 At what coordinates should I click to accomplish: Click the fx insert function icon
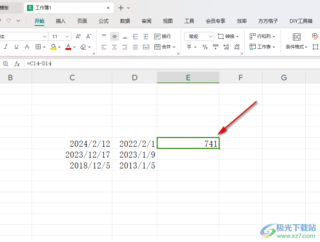(17, 64)
